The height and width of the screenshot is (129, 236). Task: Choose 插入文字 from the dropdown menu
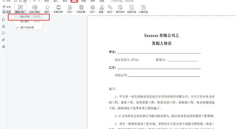tap(25, 17)
